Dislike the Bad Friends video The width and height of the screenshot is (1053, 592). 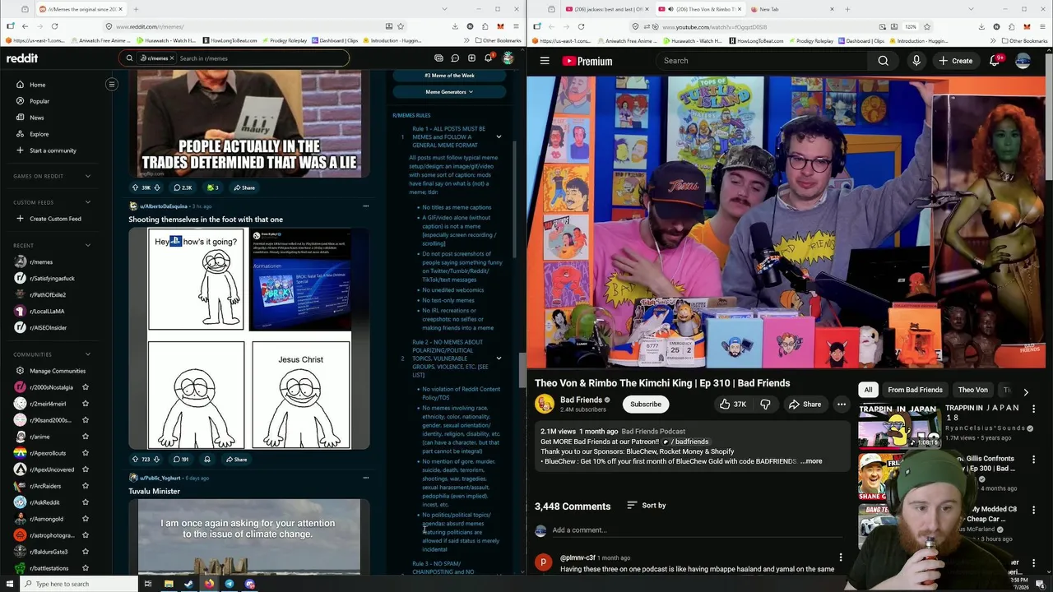(765, 404)
